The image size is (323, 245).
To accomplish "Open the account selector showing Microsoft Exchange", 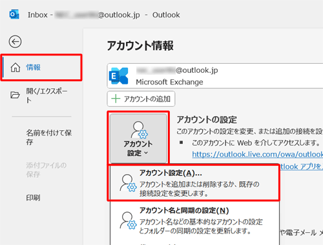I will 215,76.
